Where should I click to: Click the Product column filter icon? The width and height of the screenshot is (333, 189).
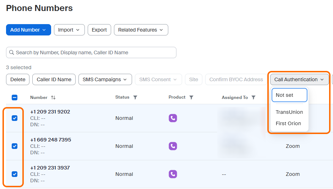[x=191, y=98]
